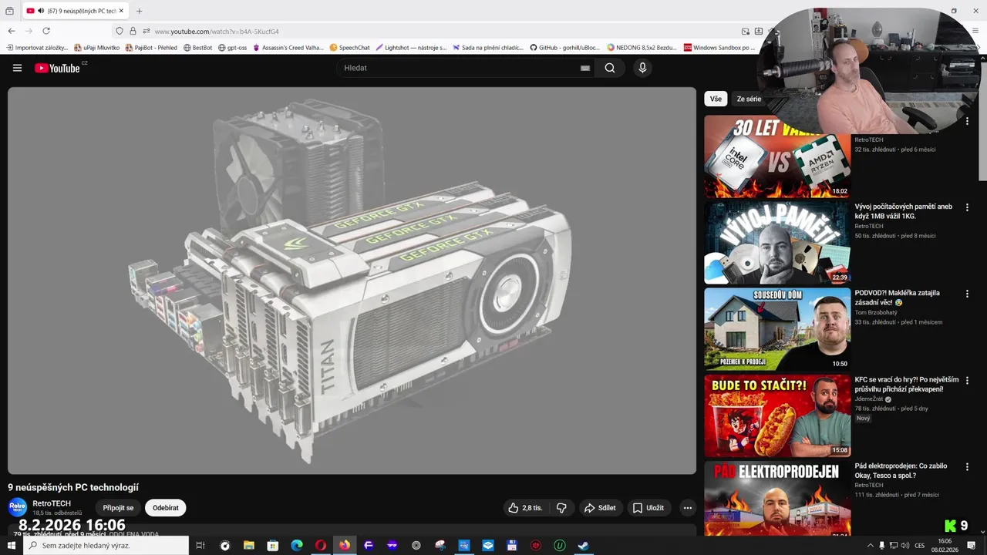Open Bude to stačit video thumbnail
This screenshot has height=555, width=987.
(x=777, y=415)
